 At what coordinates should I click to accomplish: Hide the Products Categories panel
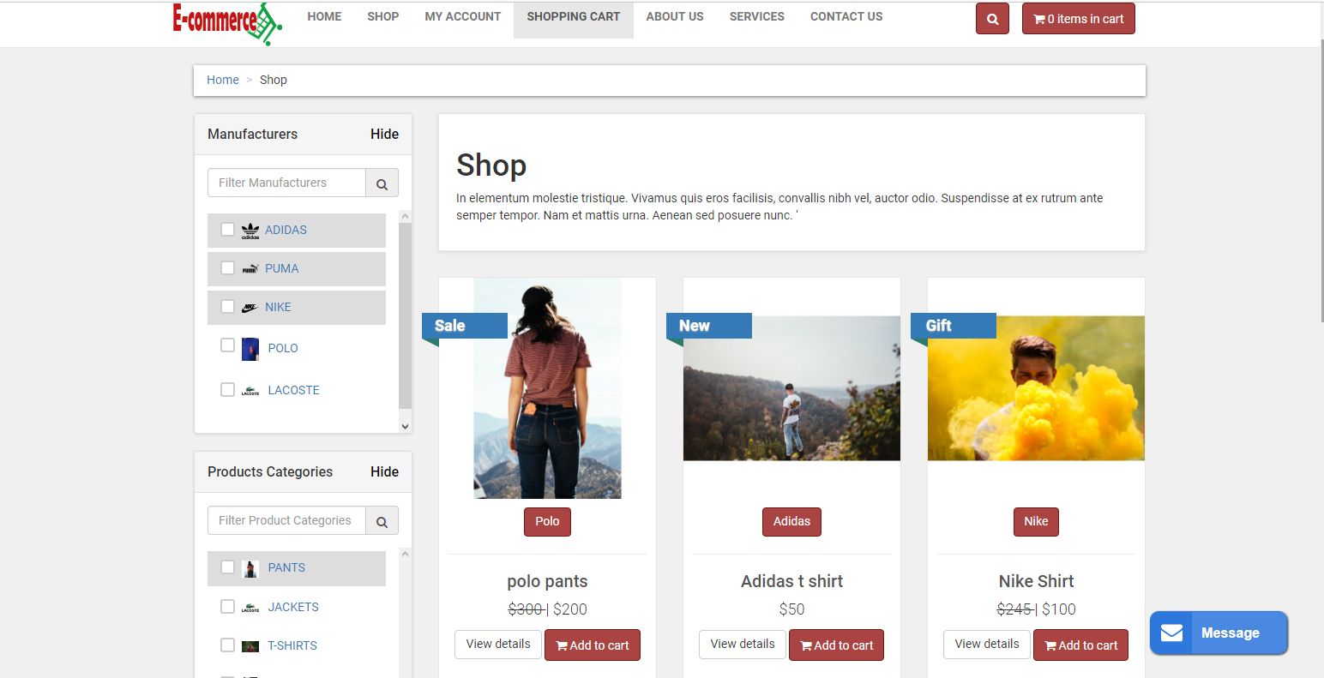click(x=384, y=471)
